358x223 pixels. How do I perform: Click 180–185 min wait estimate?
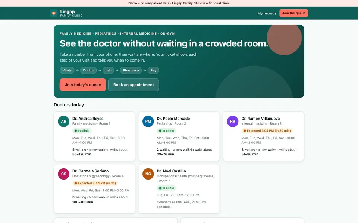83,202
